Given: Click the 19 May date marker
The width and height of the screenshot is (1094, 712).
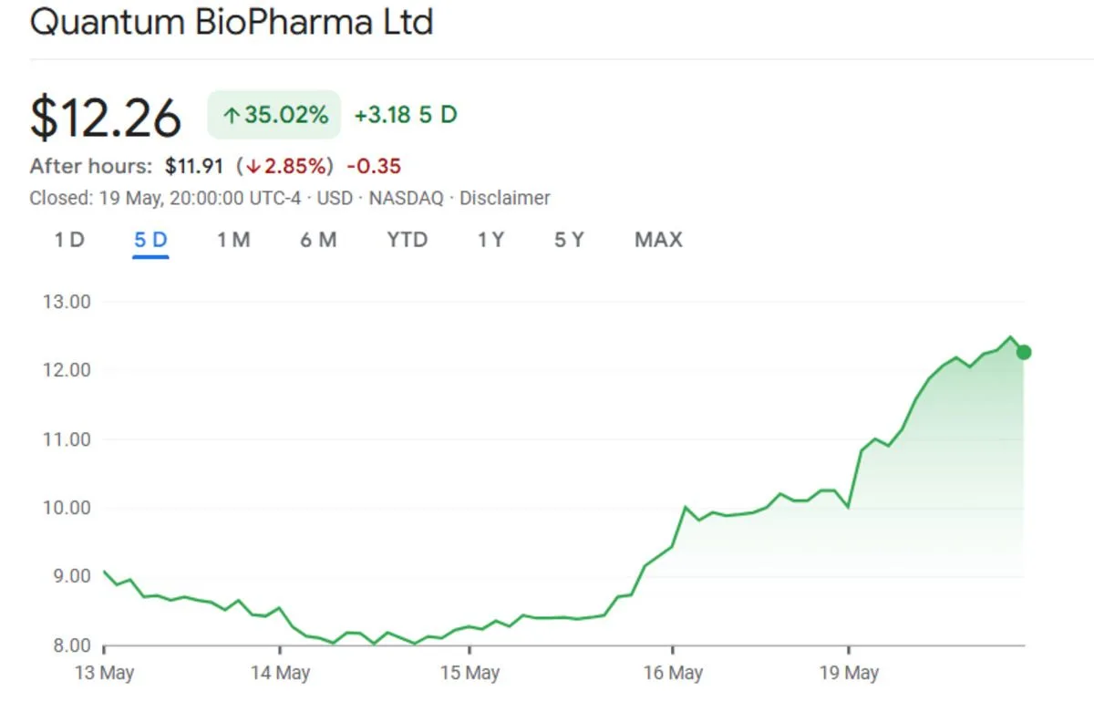Looking at the screenshot, I should (x=850, y=674).
